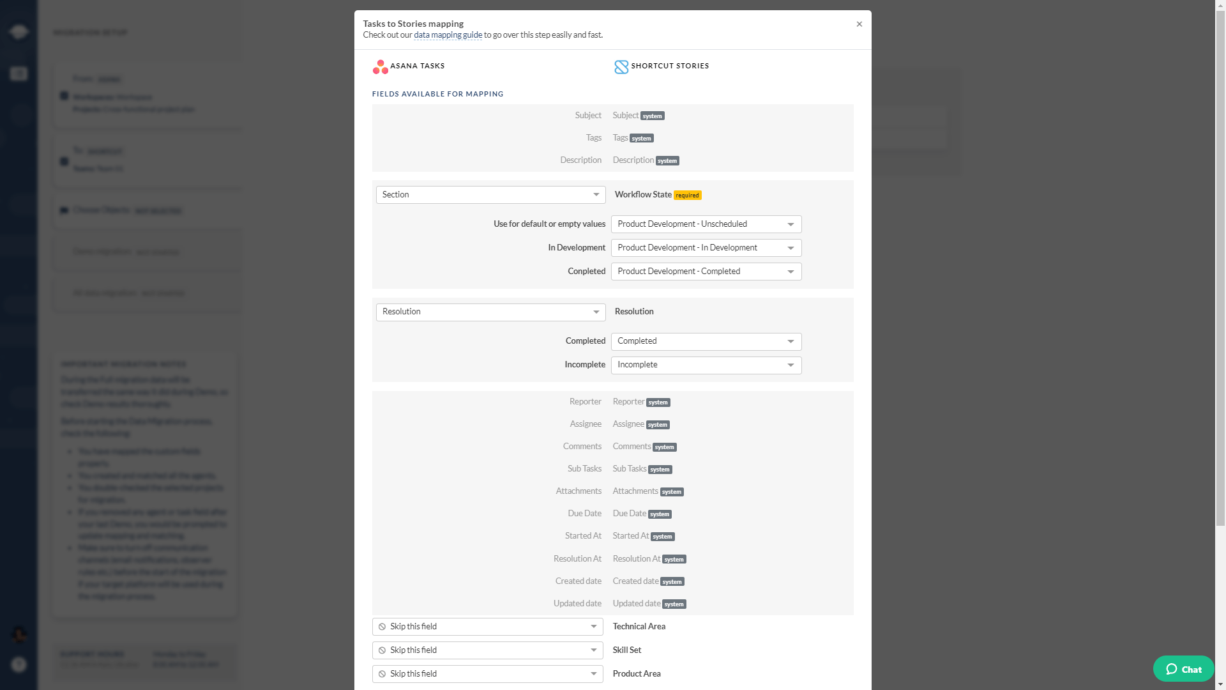Click the Due Date system field on Shortcut side

point(642,514)
